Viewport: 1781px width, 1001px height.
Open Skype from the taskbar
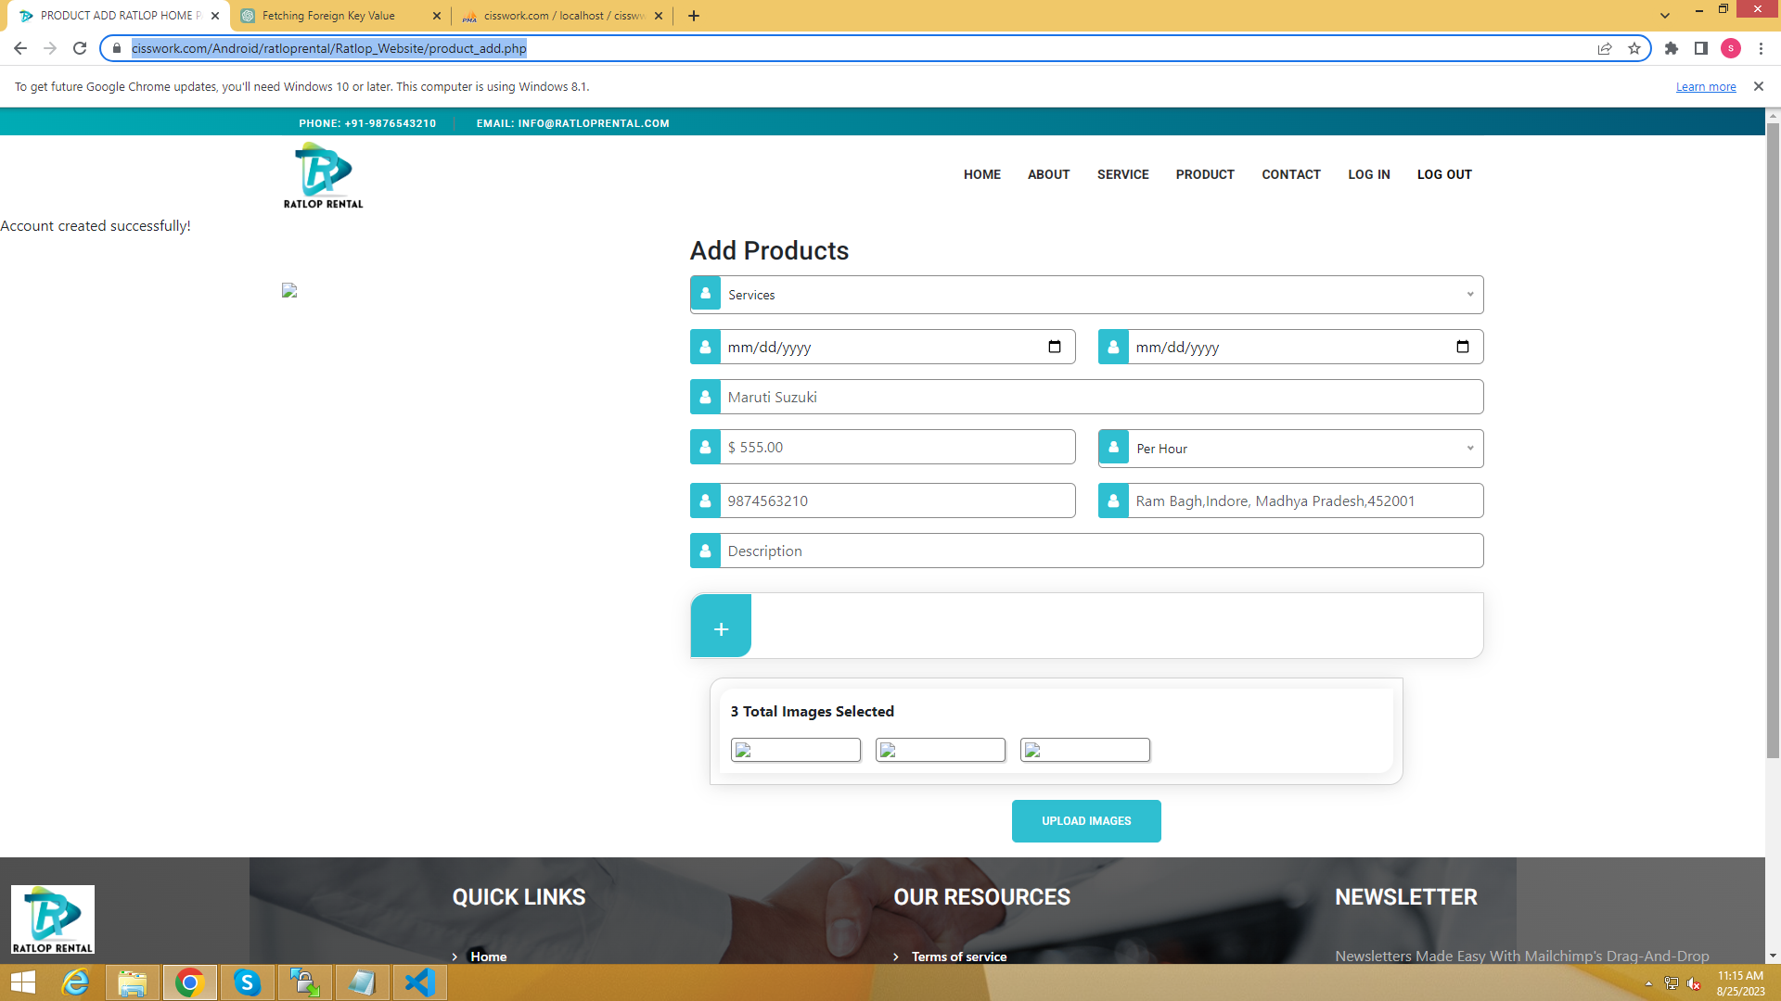(x=247, y=982)
